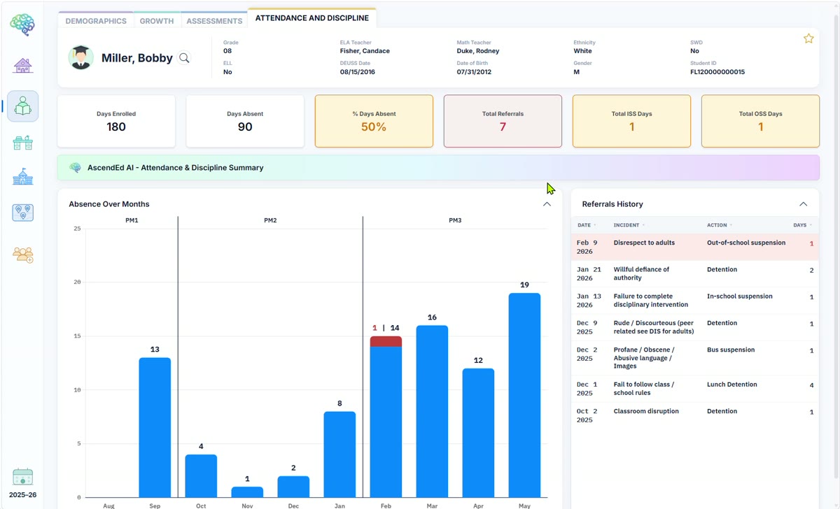Image resolution: width=840 pixels, height=509 pixels.
Task: Open the school building sidebar icon
Action: 23,176
